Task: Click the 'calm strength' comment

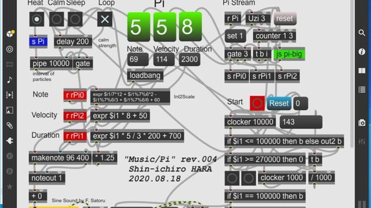Action: pos(107,43)
